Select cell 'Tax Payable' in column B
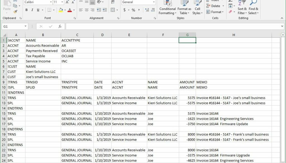This screenshot has height=163, width=286. (43, 56)
